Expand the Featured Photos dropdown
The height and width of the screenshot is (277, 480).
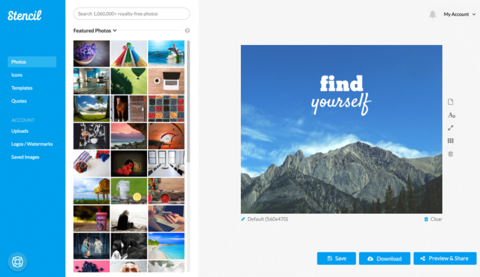[x=95, y=30]
